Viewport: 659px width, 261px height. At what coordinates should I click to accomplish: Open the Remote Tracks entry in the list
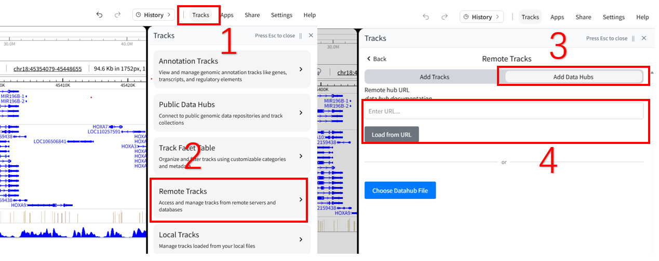[228, 199]
